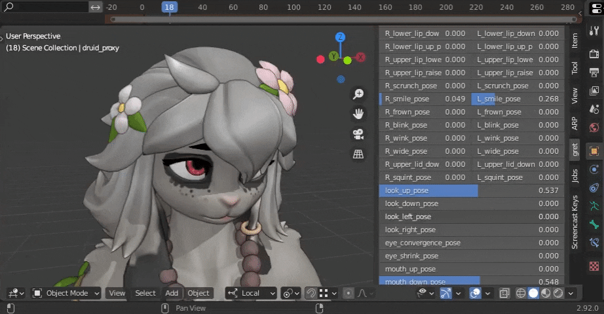The width and height of the screenshot is (604, 314).
Task: Toggle snapping magnet icon
Action: pyautogui.click(x=312, y=293)
